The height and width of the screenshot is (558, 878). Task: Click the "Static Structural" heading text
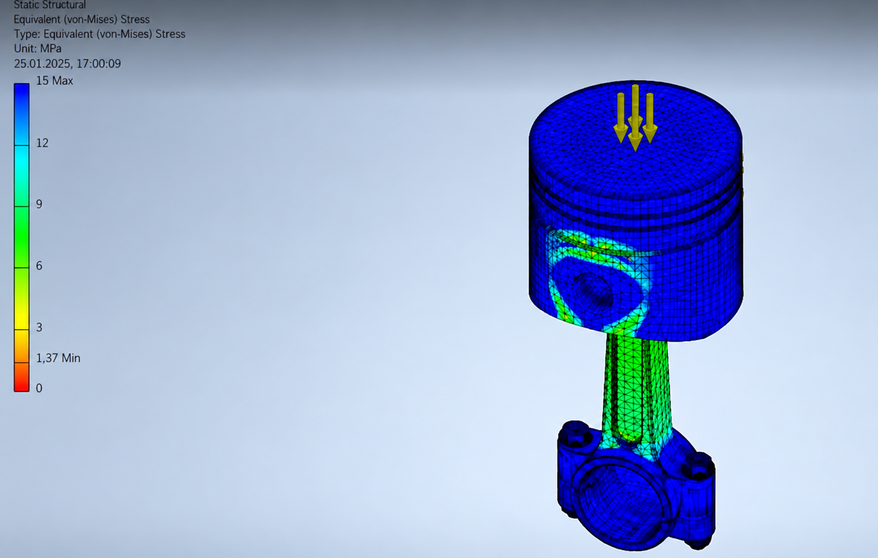(50, 5)
